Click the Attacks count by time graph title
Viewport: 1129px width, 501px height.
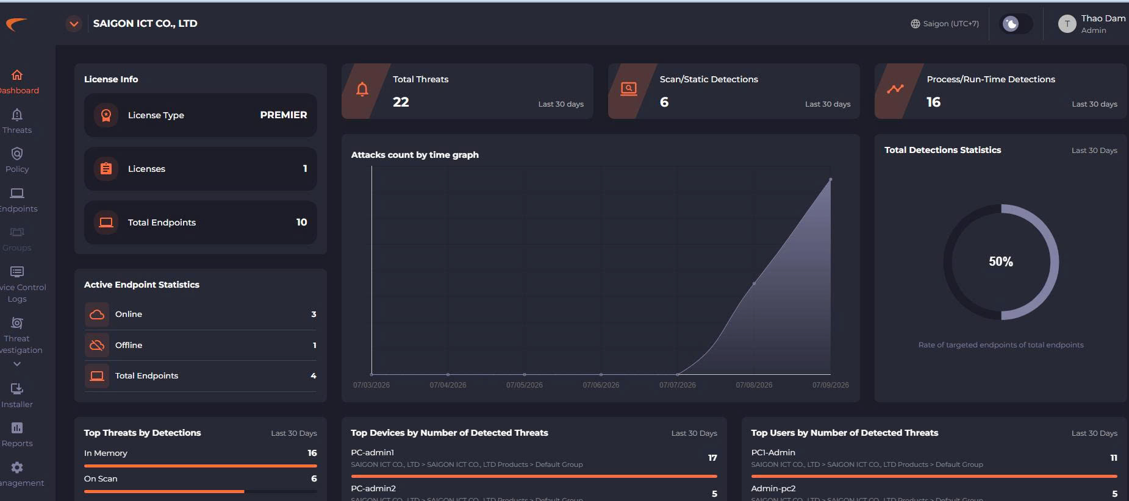tap(415, 155)
